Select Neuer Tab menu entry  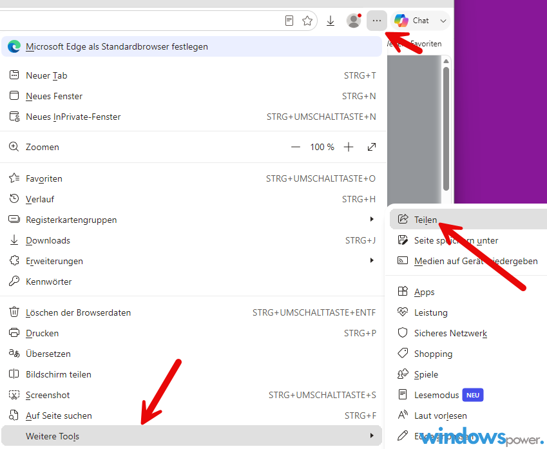(x=191, y=75)
